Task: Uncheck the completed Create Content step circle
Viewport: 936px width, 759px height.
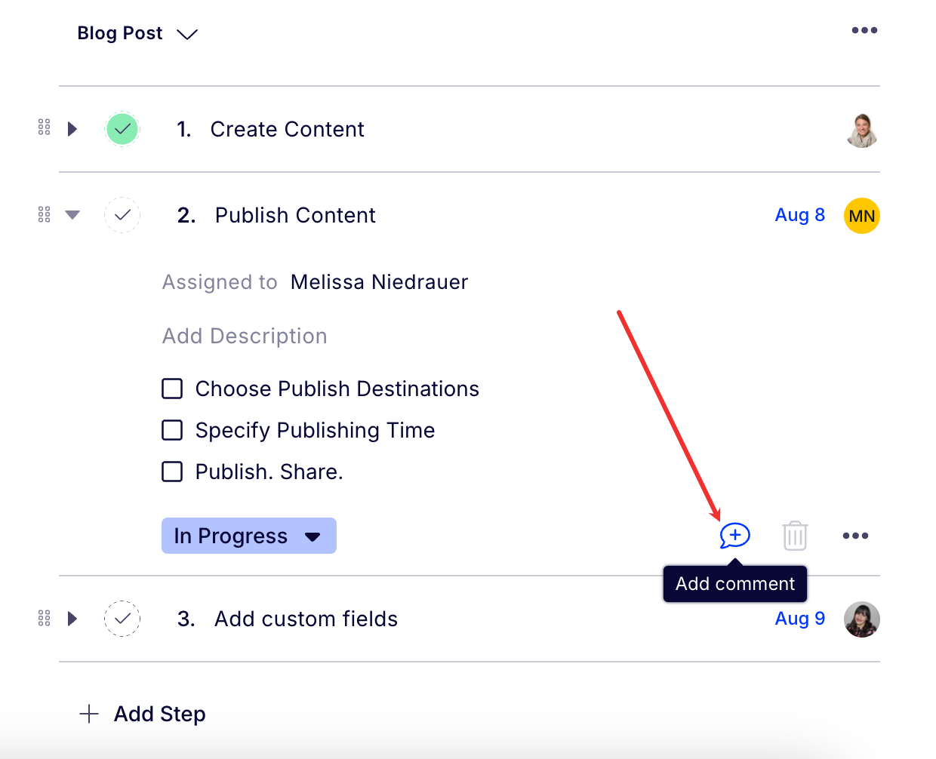Action: 122,129
